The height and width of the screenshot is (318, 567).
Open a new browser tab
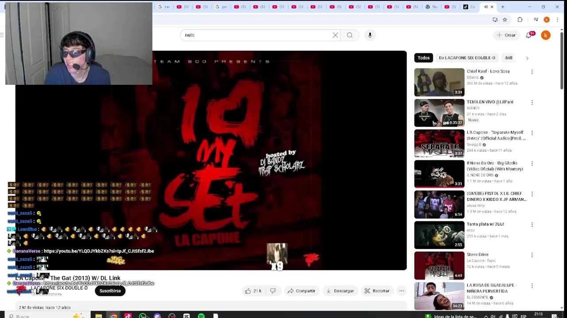pos(502,7)
